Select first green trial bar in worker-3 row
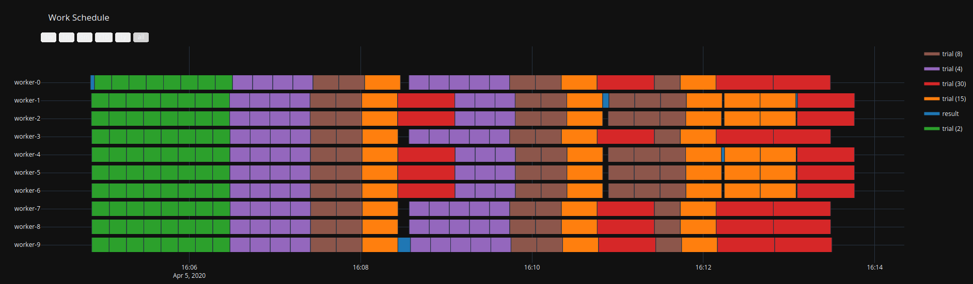 101,137
